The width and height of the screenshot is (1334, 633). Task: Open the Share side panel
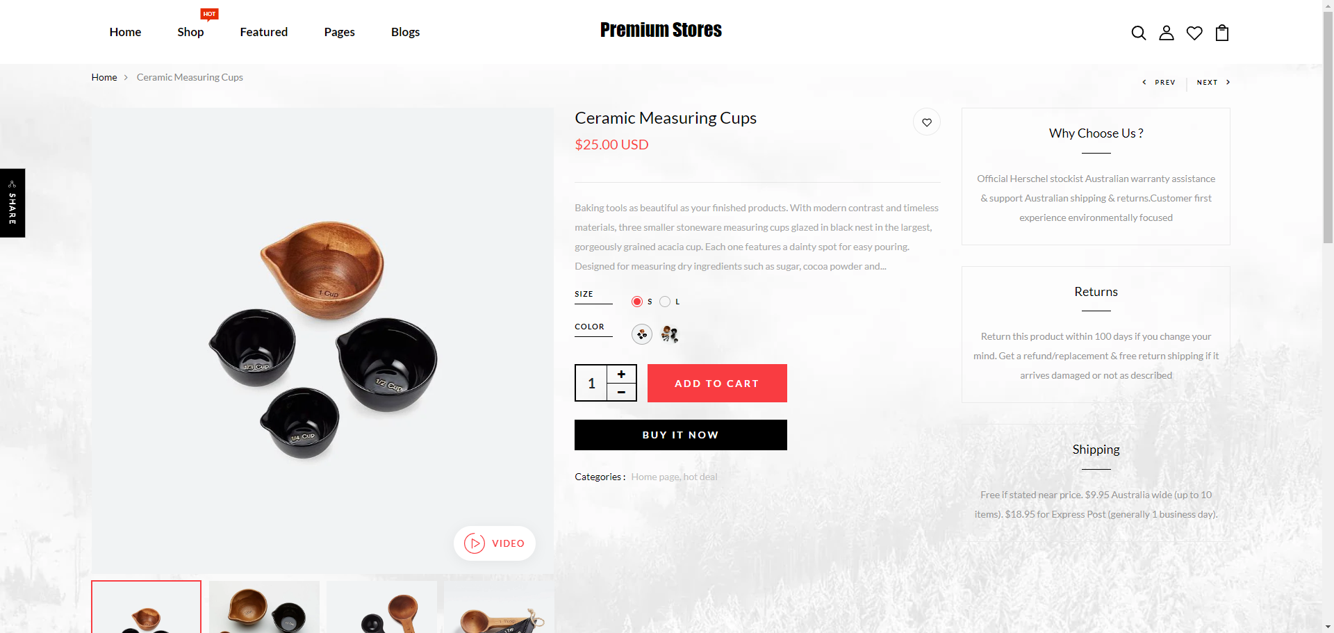[13, 203]
